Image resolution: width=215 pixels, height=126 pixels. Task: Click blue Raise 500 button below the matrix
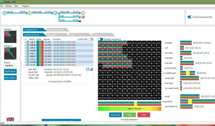click(115, 115)
